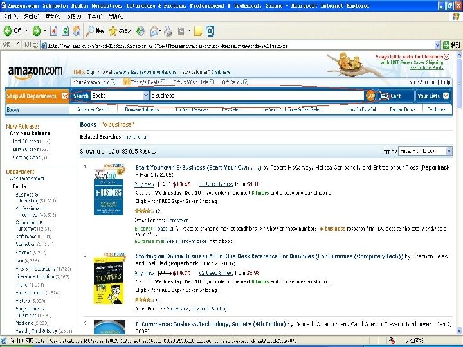Viewport: 463px width, 347px height.
Task: Open the fourth menu bar item (Favorites)
Action: [74, 17]
